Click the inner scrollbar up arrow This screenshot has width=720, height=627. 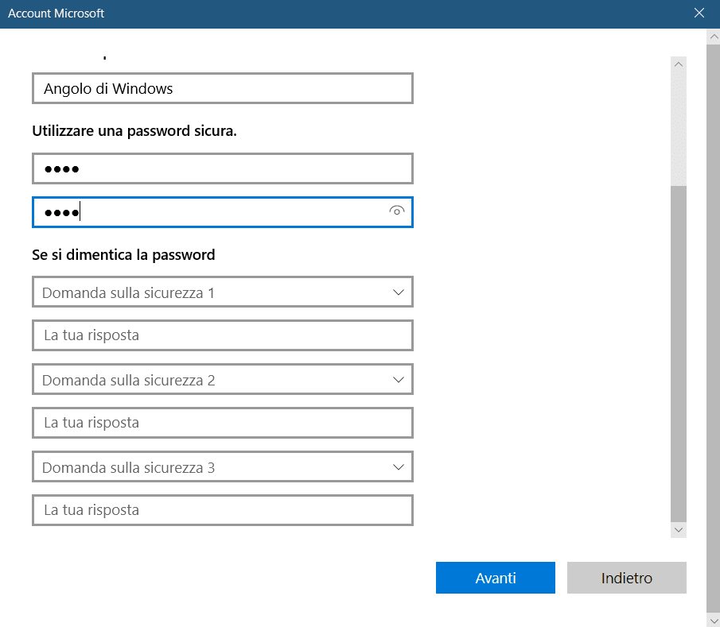678,64
